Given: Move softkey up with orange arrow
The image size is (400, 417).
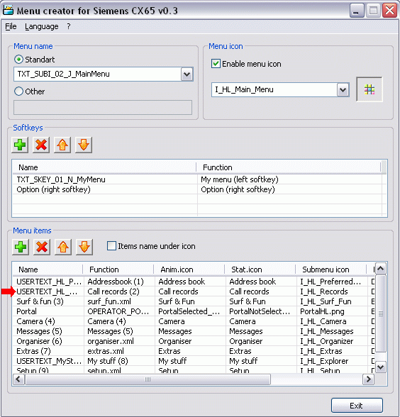Looking at the screenshot, I should click(x=62, y=145).
